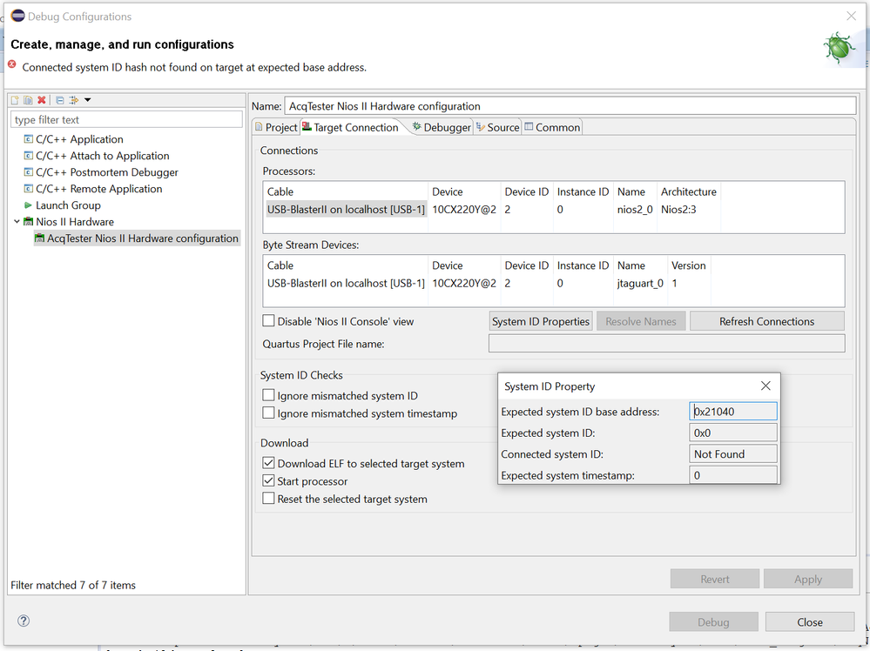Click the Refresh Connections button
This screenshot has width=870, height=651.
pyautogui.click(x=766, y=321)
